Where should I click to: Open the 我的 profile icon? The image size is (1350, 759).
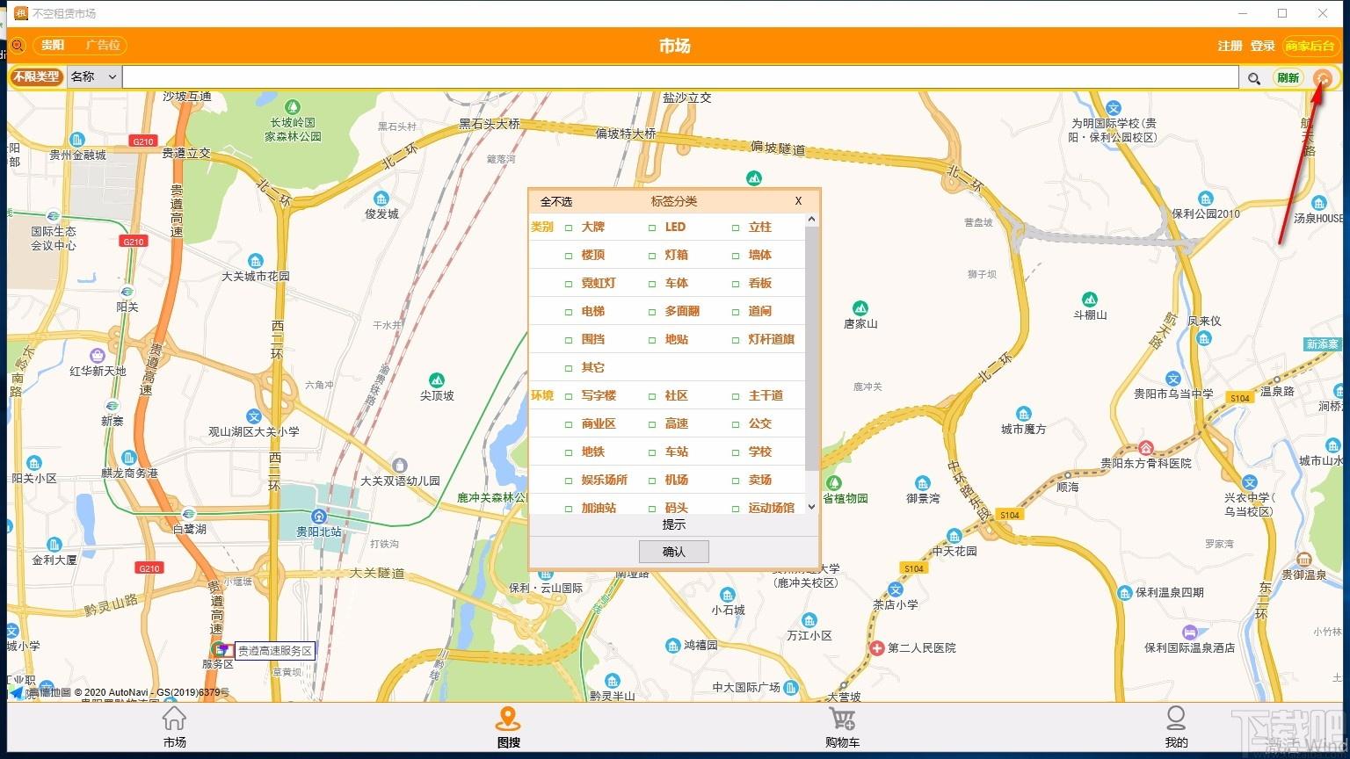point(1176,719)
